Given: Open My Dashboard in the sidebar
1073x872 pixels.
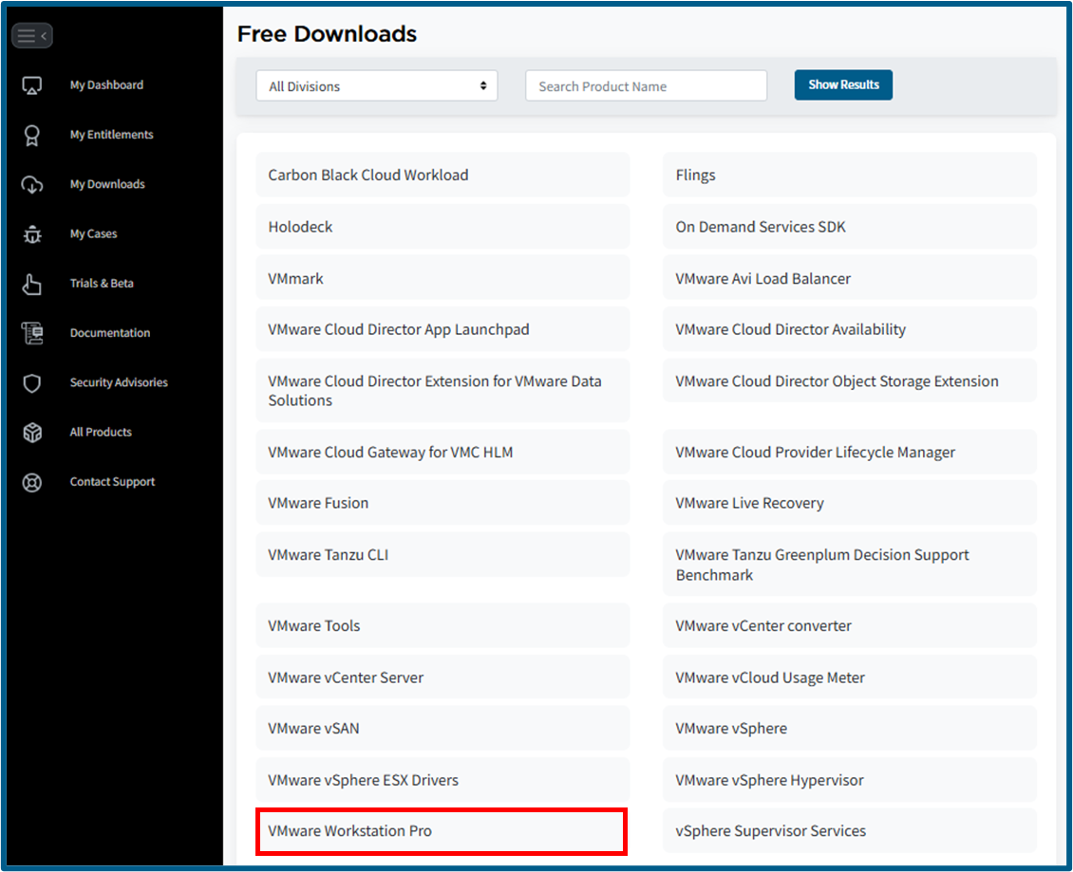Looking at the screenshot, I should pyautogui.click(x=106, y=84).
